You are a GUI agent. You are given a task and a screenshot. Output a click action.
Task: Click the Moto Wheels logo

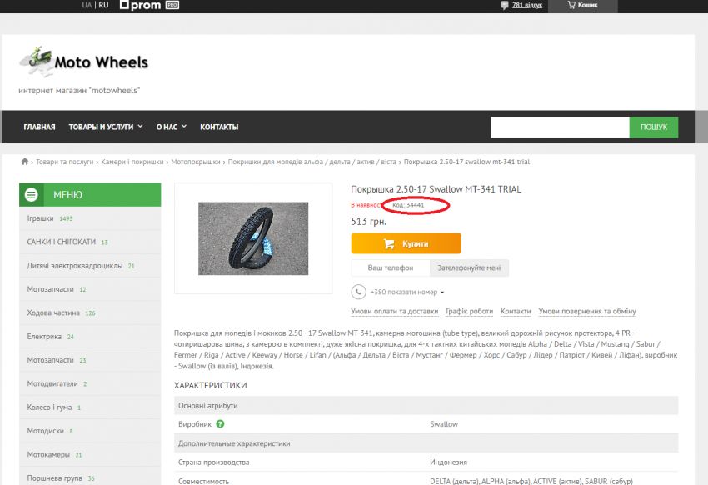(83, 61)
